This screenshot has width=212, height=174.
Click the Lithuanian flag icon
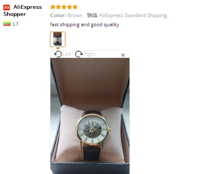point(7,23)
